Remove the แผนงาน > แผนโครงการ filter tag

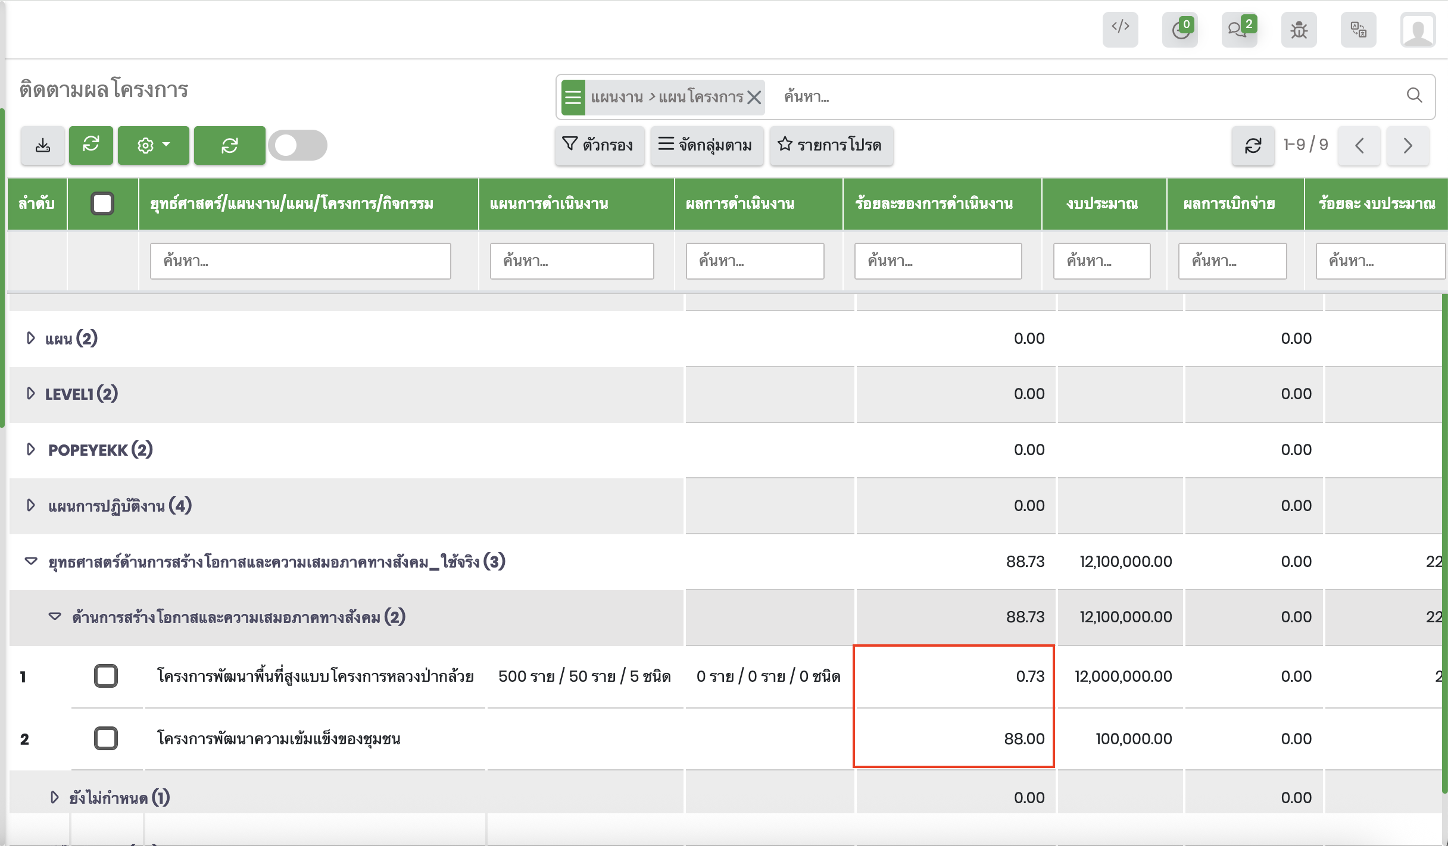tap(754, 97)
